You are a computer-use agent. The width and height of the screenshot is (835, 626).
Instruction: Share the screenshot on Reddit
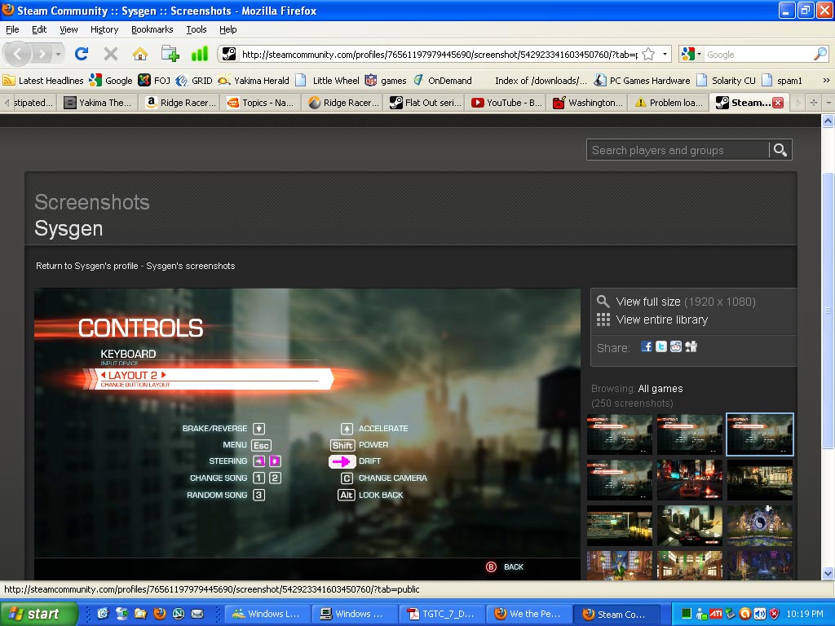click(x=676, y=347)
